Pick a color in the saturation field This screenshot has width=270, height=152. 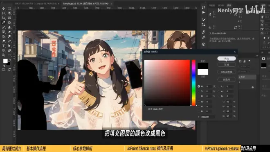coord(167,83)
